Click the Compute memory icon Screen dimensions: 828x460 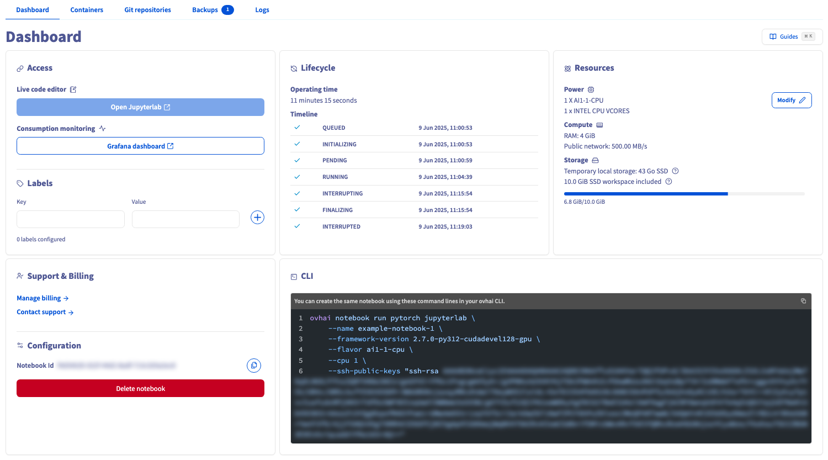(599, 125)
